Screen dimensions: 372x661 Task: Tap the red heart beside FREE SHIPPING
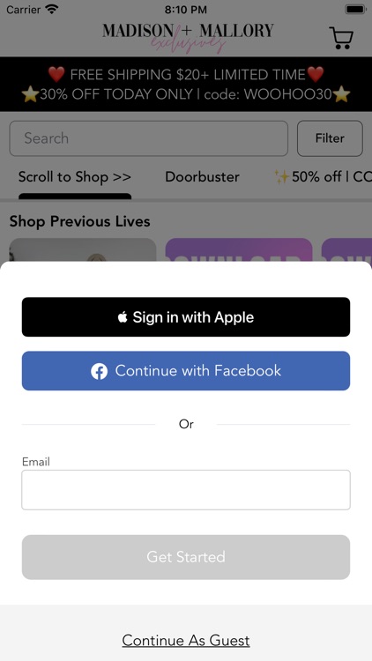pyautogui.click(x=56, y=75)
